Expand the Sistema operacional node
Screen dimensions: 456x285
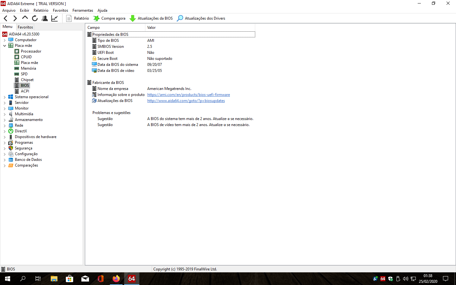click(4, 97)
